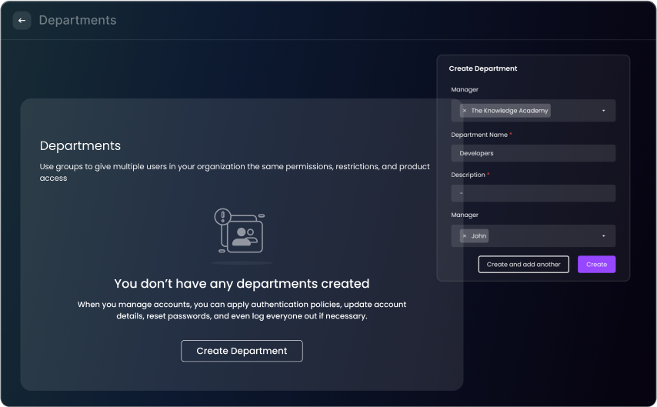657x407 pixels.
Task: Click the Department Name label
Action: 479,135
